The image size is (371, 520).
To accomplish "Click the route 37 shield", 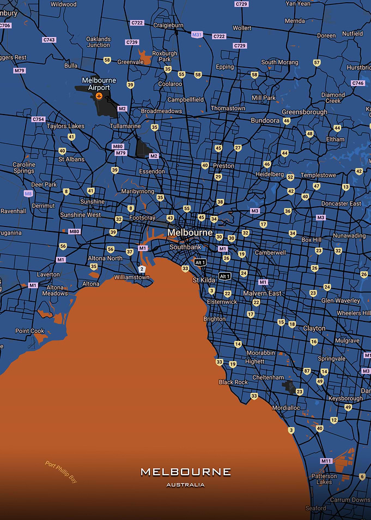I will pos(130,252).
